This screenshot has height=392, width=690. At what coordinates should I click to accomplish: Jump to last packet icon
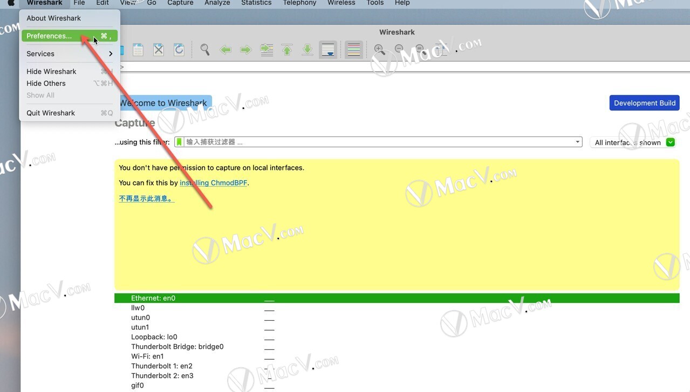tap(307, 50)
